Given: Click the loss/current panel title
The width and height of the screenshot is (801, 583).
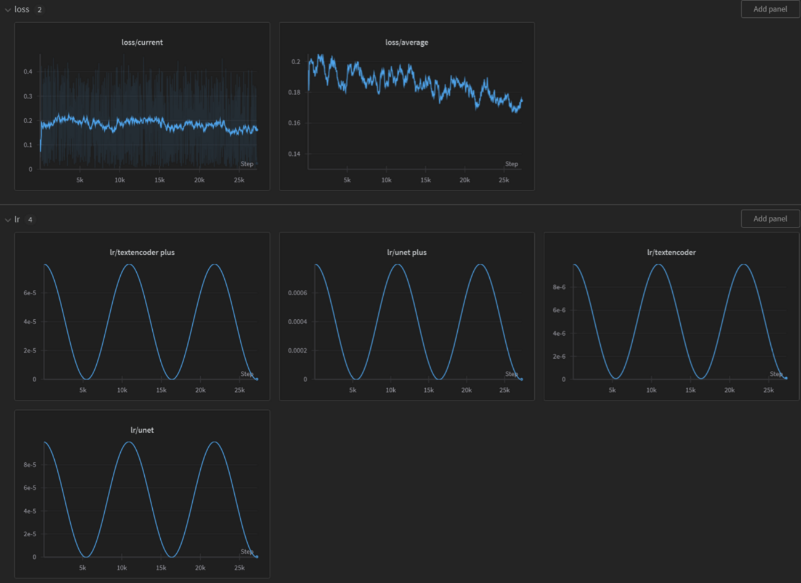Looking at the screenshot, I should [x=142, y=43].
